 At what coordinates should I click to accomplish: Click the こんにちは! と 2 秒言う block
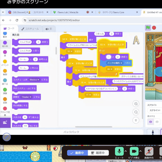pyautogui.click(x=30, y=42)
